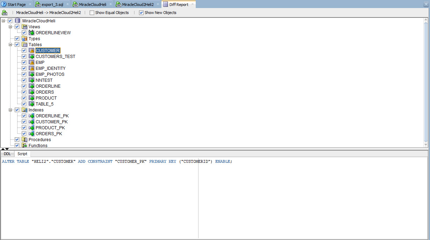The image size is (430, 240).
Task: Select the ORDERS_PK index entry
Action: pos(49,134)
